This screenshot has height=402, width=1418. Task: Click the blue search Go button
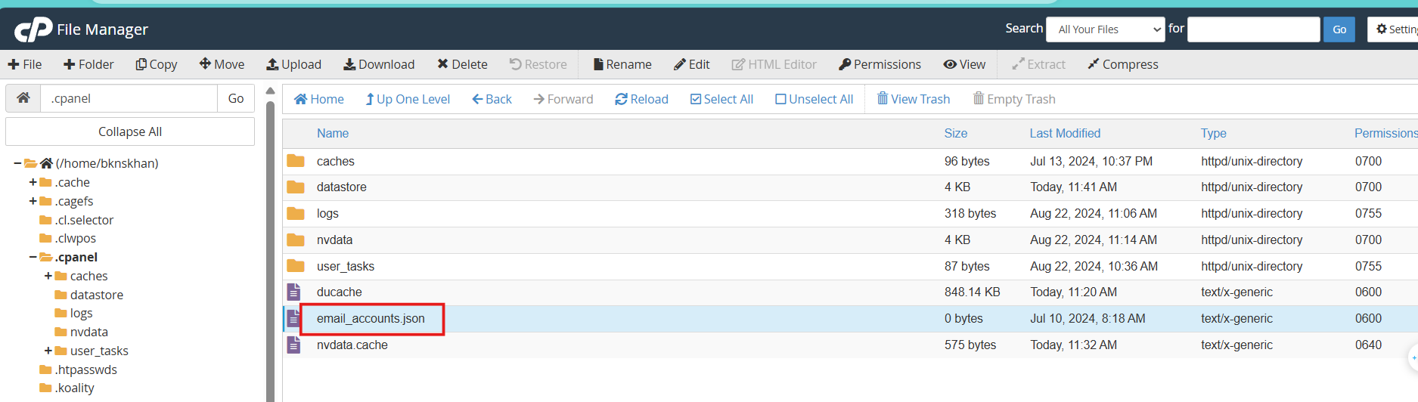1339,29
